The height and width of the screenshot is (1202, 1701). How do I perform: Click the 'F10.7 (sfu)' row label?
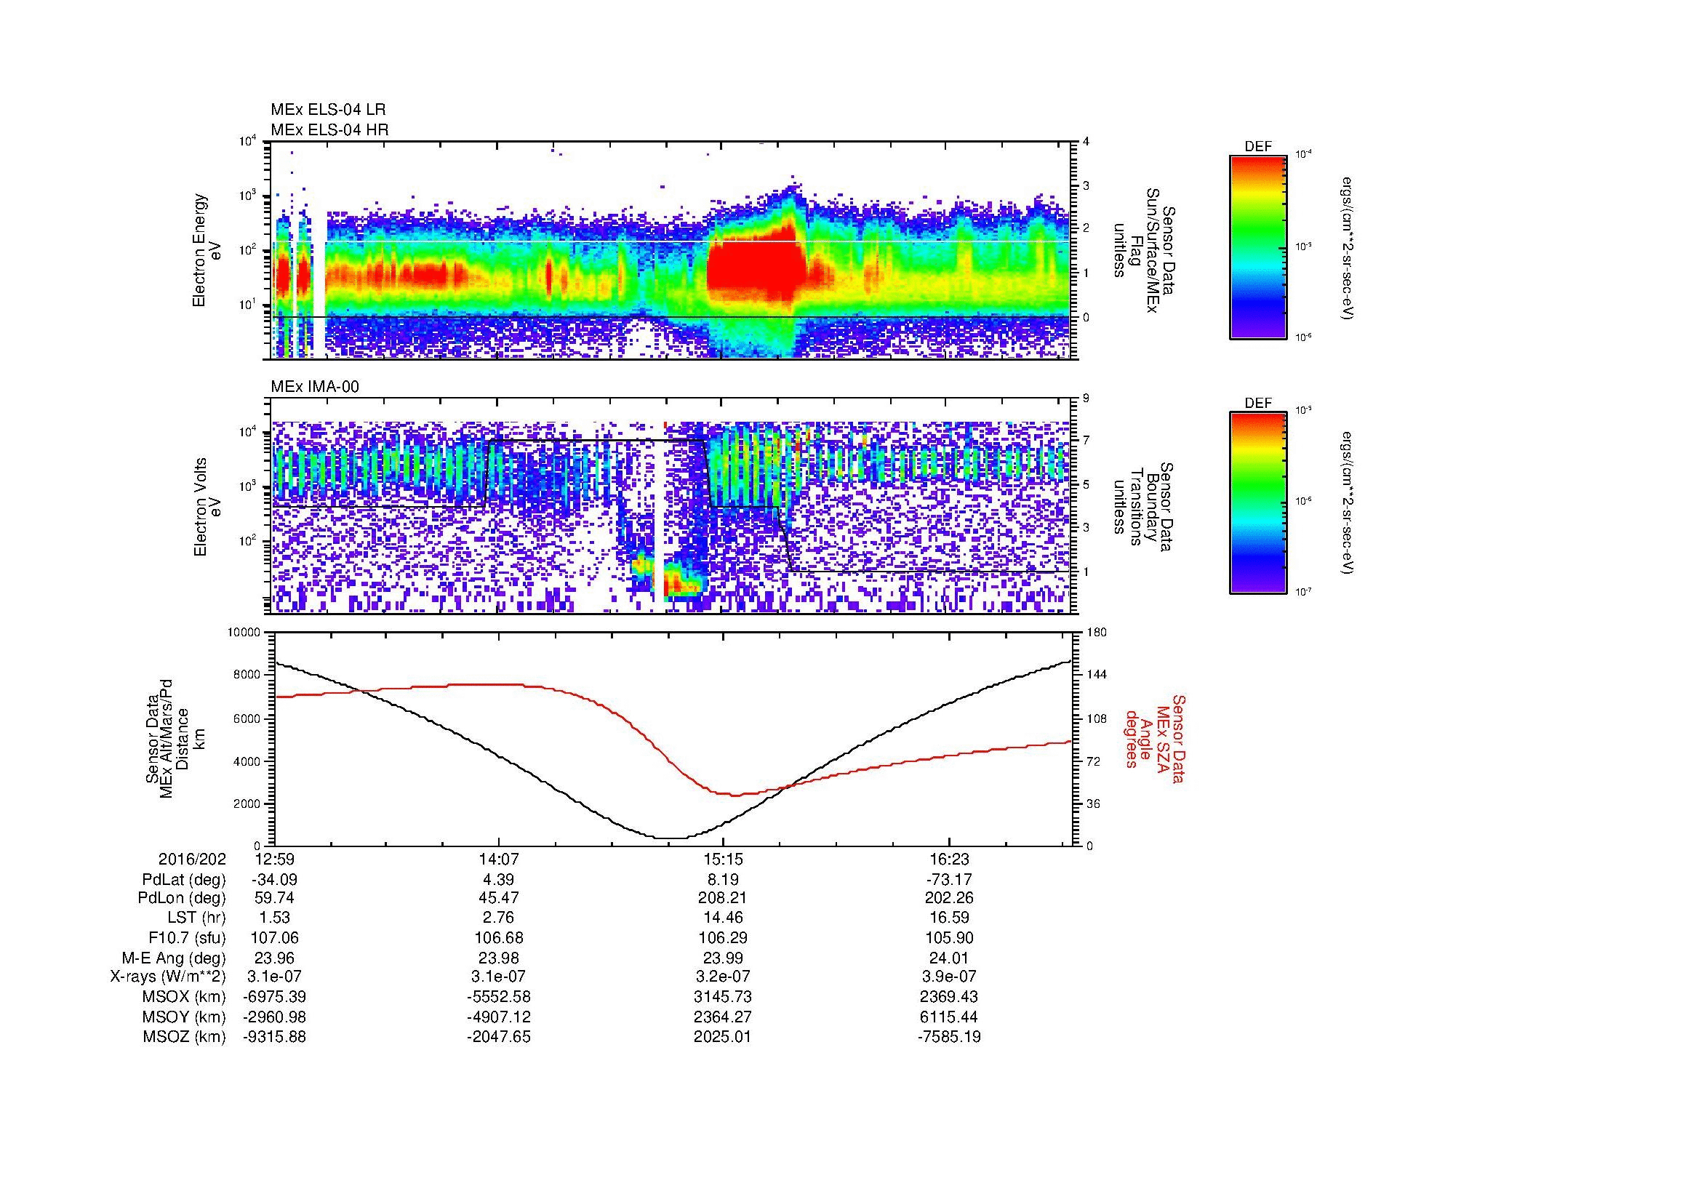click(x=187, y=937)
